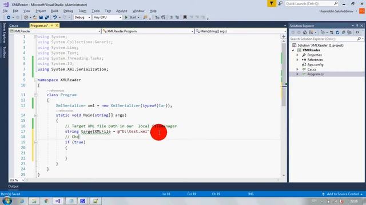Click the Pending Changes Filter icon

pyautogui.click(x=323, y=32)
